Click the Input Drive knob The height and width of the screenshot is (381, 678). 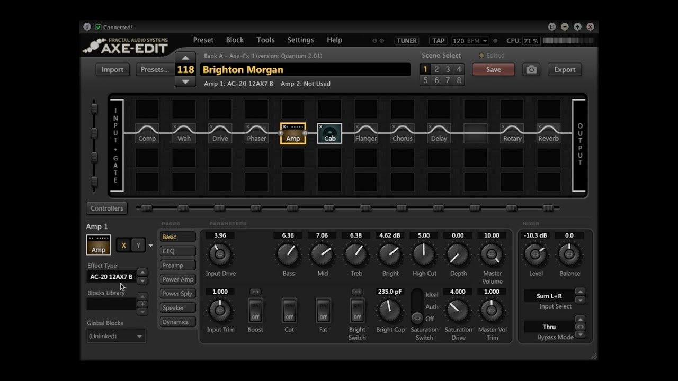pos(220,255)
